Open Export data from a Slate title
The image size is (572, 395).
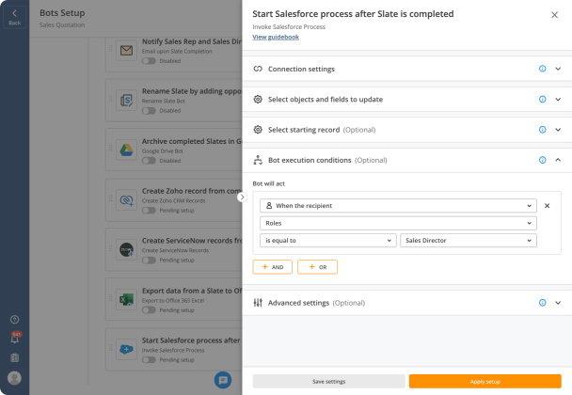192,291
